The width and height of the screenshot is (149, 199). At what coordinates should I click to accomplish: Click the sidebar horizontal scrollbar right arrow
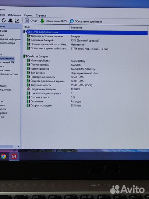click(18, 146)
